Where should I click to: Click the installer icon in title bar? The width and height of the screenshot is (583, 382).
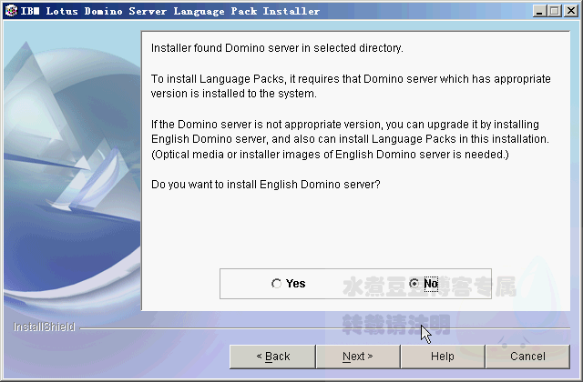click(11, 11)
